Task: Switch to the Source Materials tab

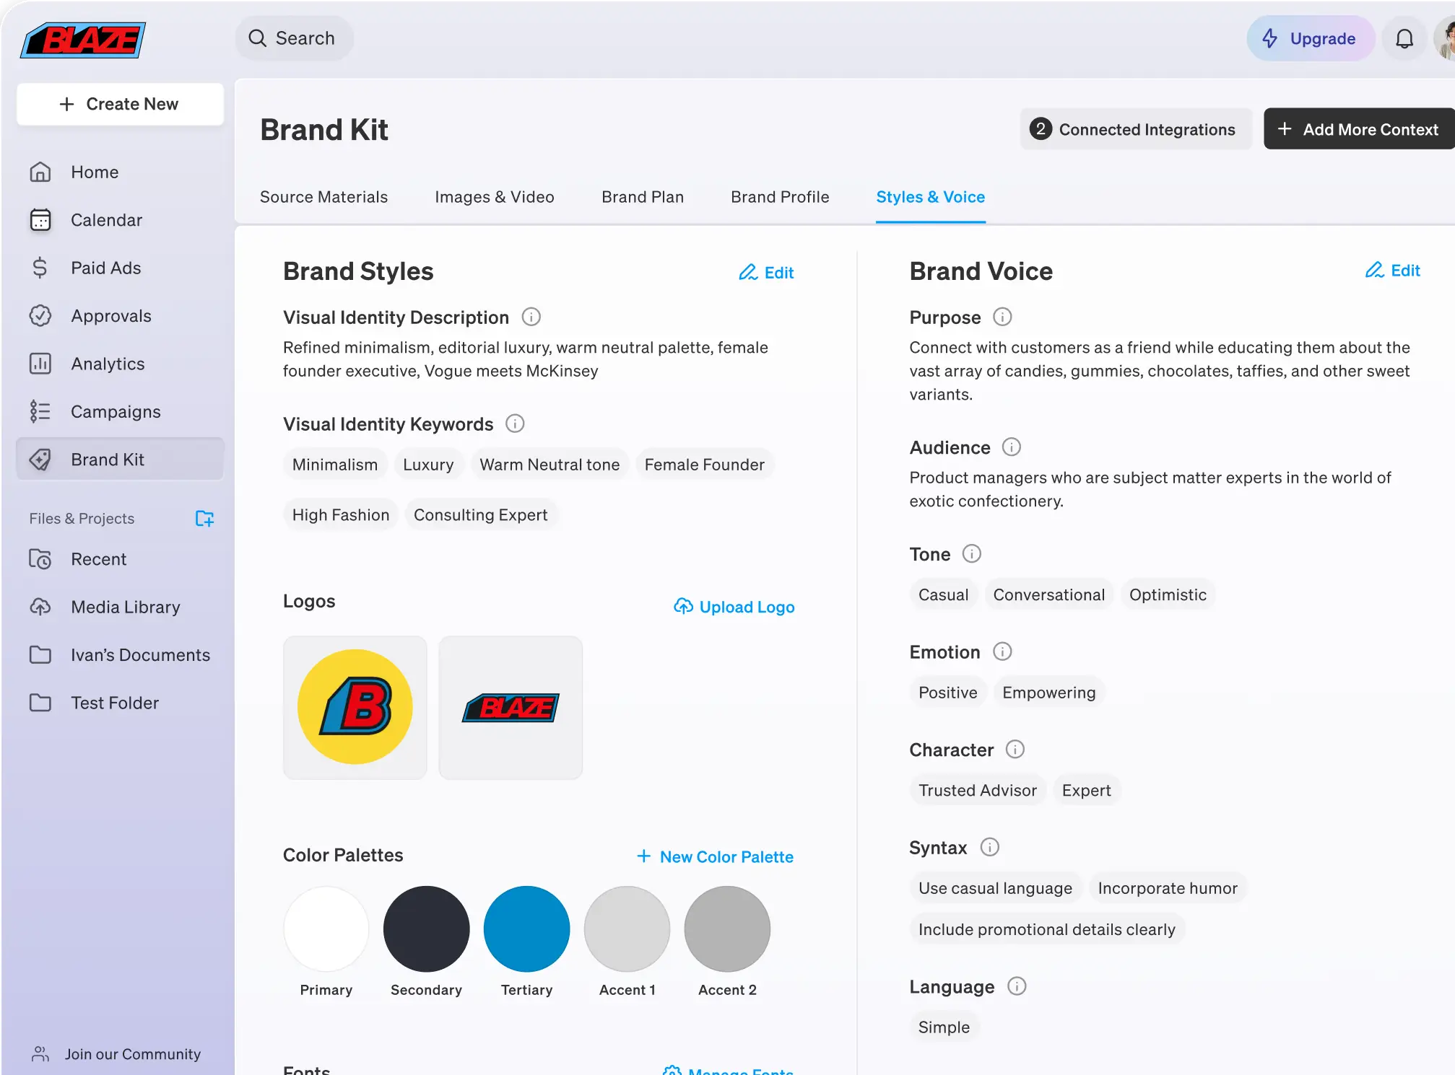Action: click(323, 197)
